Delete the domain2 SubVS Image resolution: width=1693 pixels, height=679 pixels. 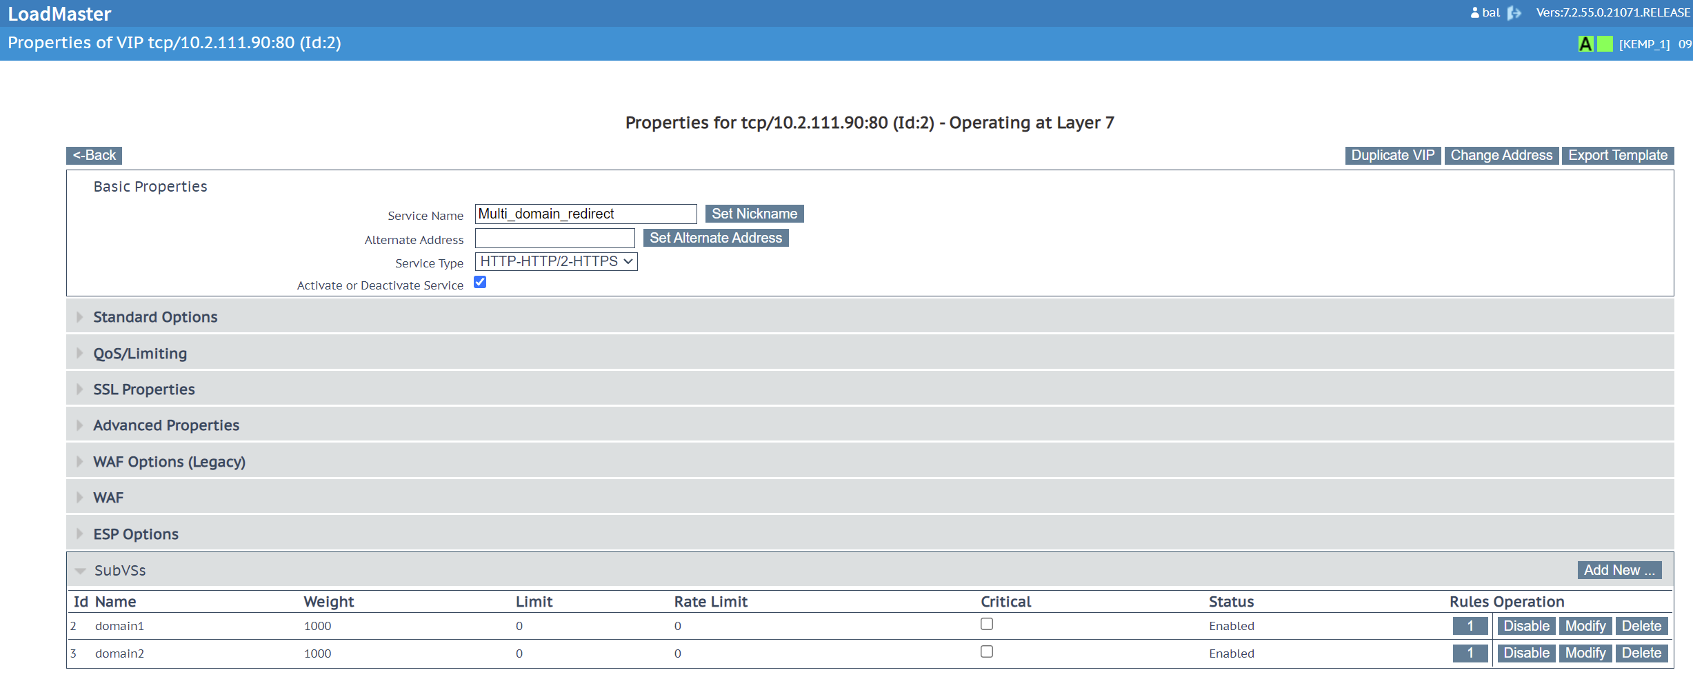point(1641,653)
